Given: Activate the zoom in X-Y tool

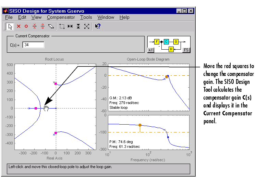Looking at the screenshot, I should pos(62,26).
